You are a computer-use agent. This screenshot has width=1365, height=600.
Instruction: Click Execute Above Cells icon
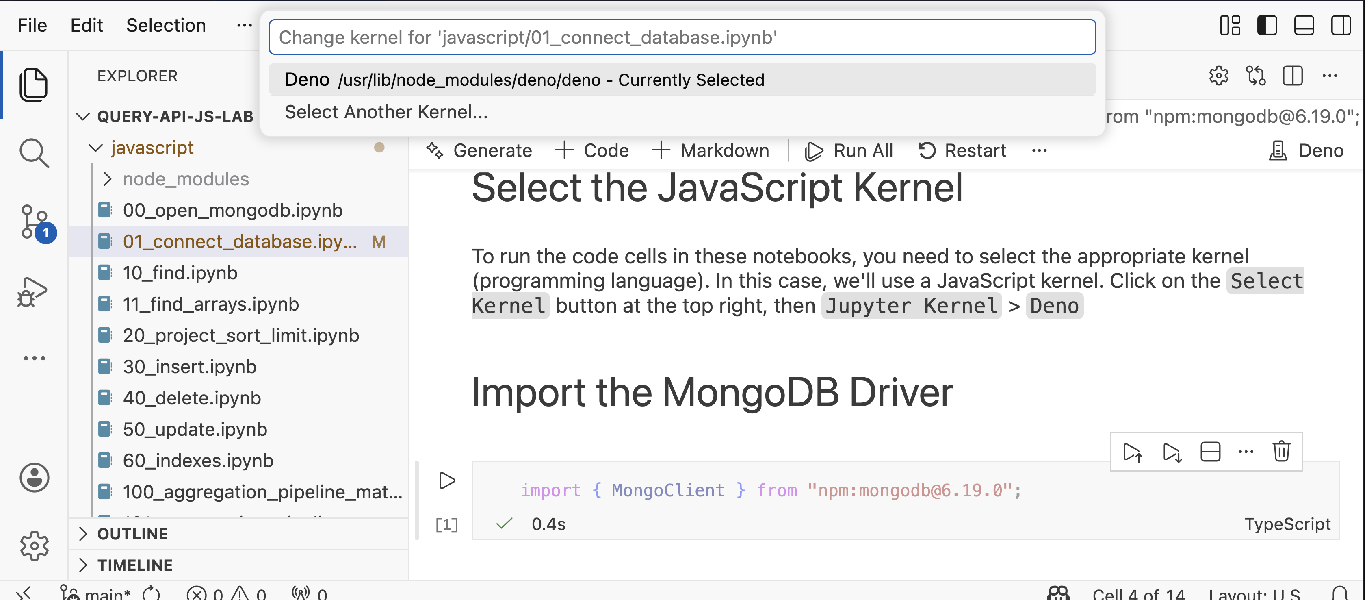tap(1132, 452)
